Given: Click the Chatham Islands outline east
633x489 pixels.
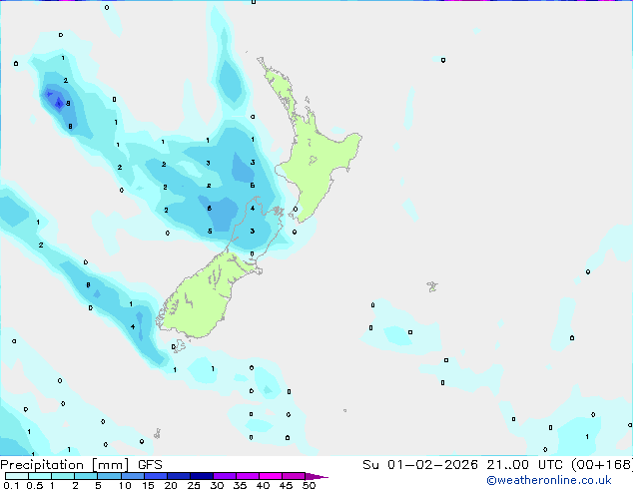Looking at the screenshot, I should 432,286.
